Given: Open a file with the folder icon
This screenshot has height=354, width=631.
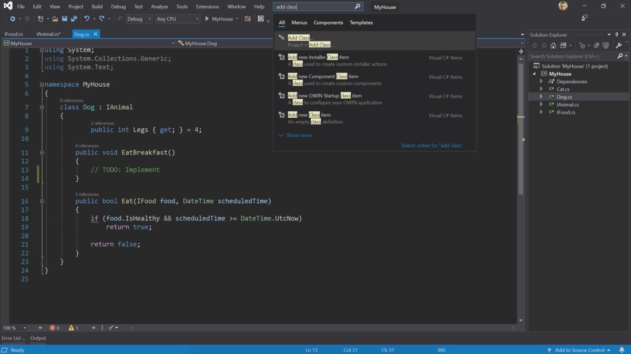Looking at the screenshot, I should pyautogui.click(x=55, y=19).
